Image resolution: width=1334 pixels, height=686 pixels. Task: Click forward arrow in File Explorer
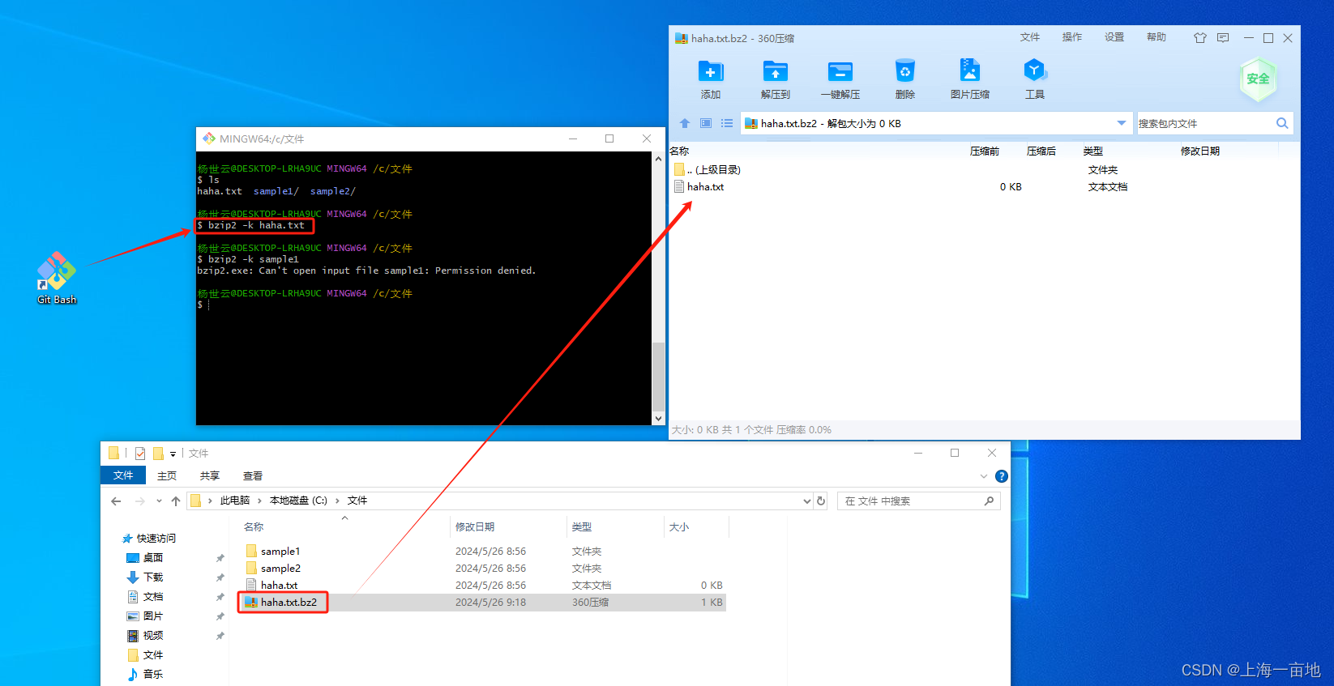(x=139, y=501)
